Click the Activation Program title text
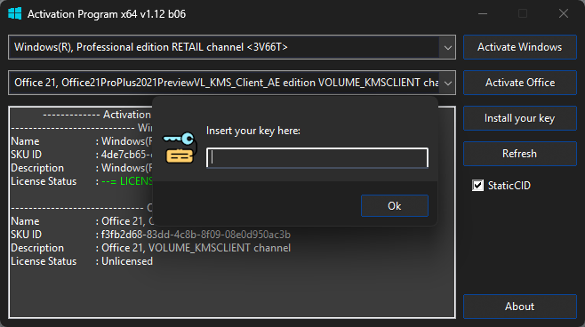 pyautogui.click(x=107, y=14)
